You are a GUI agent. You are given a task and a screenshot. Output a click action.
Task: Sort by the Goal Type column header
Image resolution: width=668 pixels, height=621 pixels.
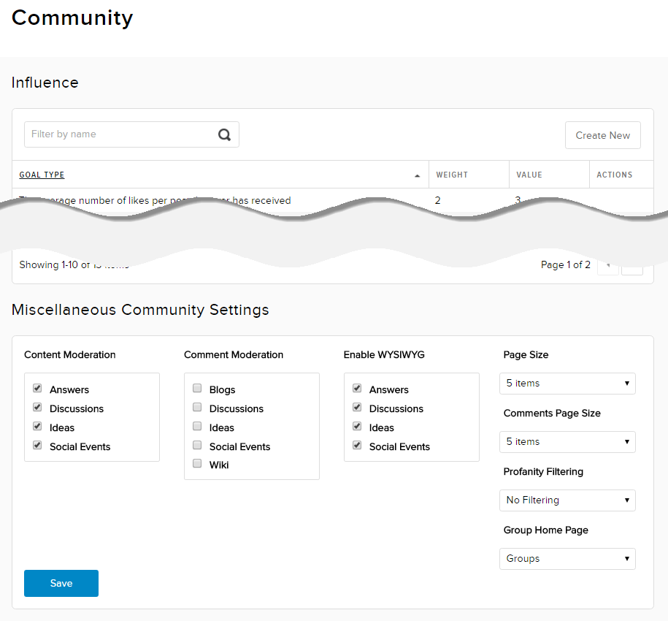coord(42,175)
